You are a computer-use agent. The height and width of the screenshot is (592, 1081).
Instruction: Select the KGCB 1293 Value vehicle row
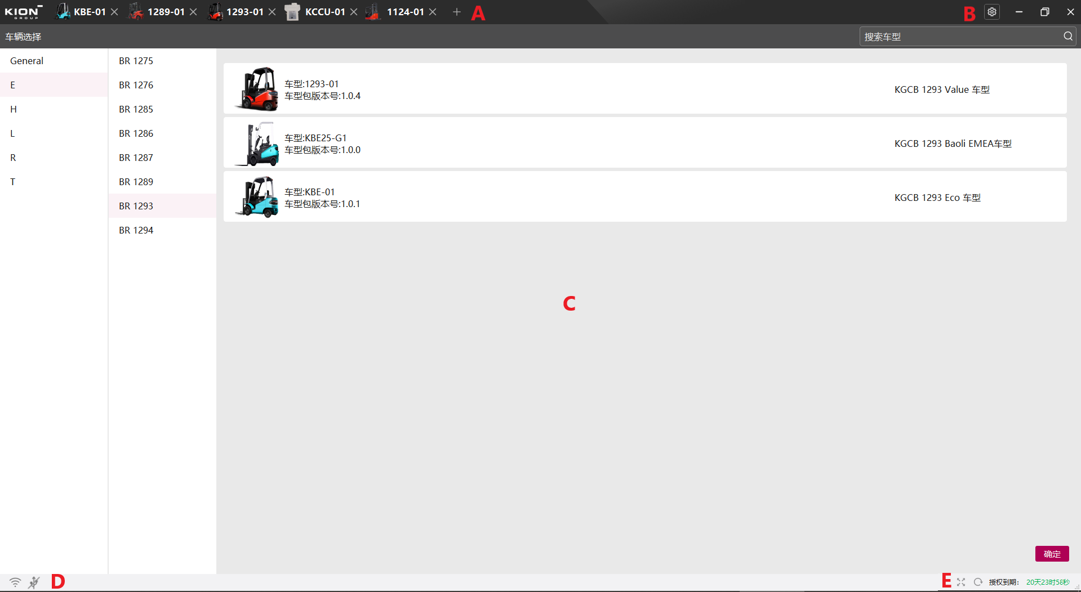644,89
